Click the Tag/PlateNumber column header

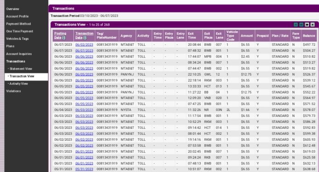[x=107, y=36]
